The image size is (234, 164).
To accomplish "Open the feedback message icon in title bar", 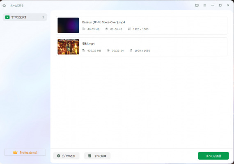I will pos(197,5).
